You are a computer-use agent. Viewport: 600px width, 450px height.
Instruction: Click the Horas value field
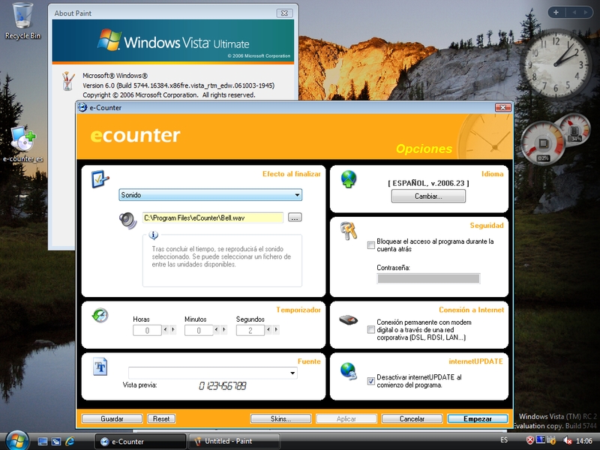pyautogui.click(x=147, y=330)
